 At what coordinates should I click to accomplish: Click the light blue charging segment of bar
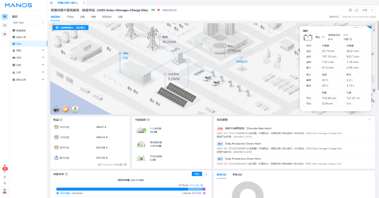(195, 189)
